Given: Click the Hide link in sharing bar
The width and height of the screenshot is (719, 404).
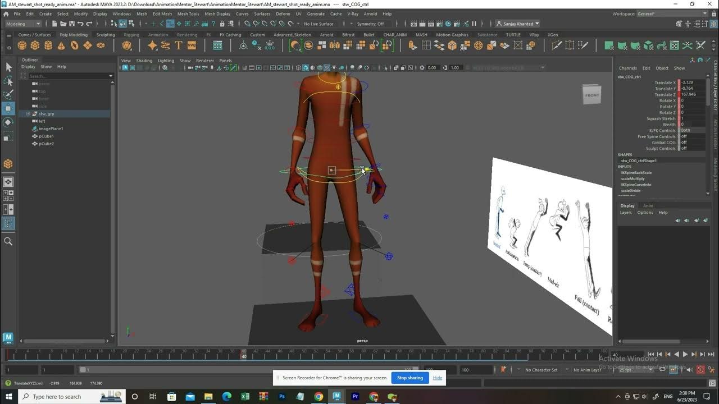Looking at the screenshot, I should pos(438,378).
